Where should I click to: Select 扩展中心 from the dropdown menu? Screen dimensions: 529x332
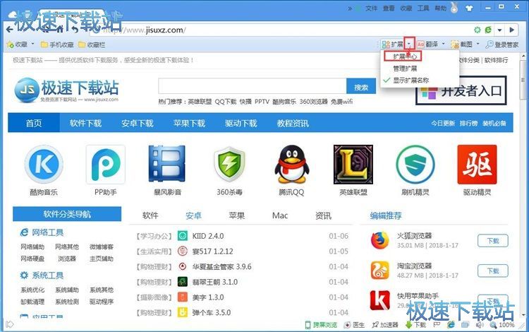coord(405,57)
